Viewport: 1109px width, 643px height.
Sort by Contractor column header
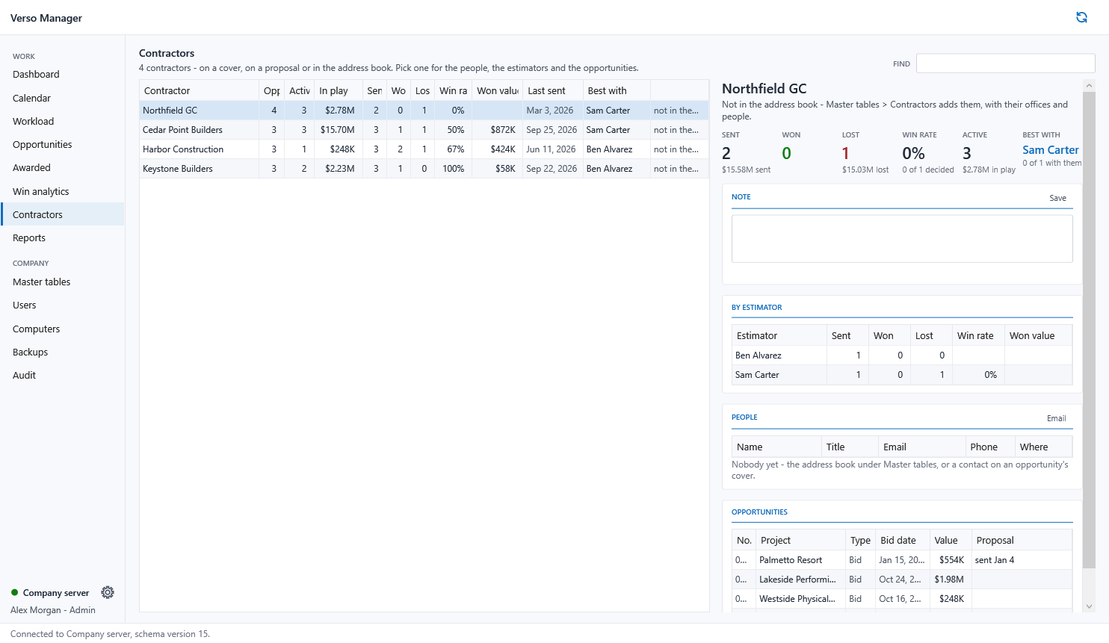199,90
